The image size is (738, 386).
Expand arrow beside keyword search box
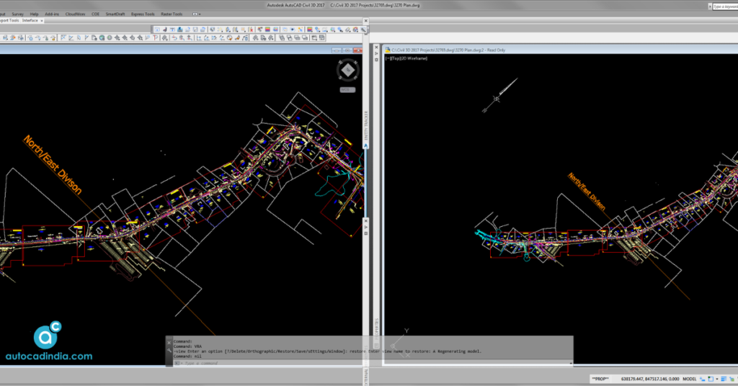(710, 6)
